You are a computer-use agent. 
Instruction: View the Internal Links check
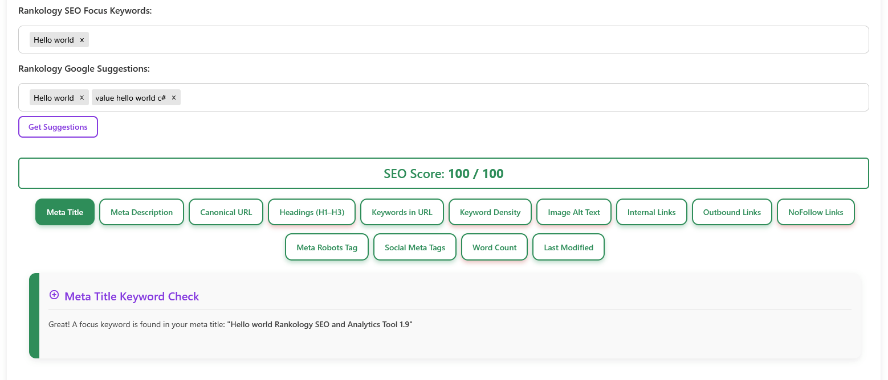coord(651,212)
